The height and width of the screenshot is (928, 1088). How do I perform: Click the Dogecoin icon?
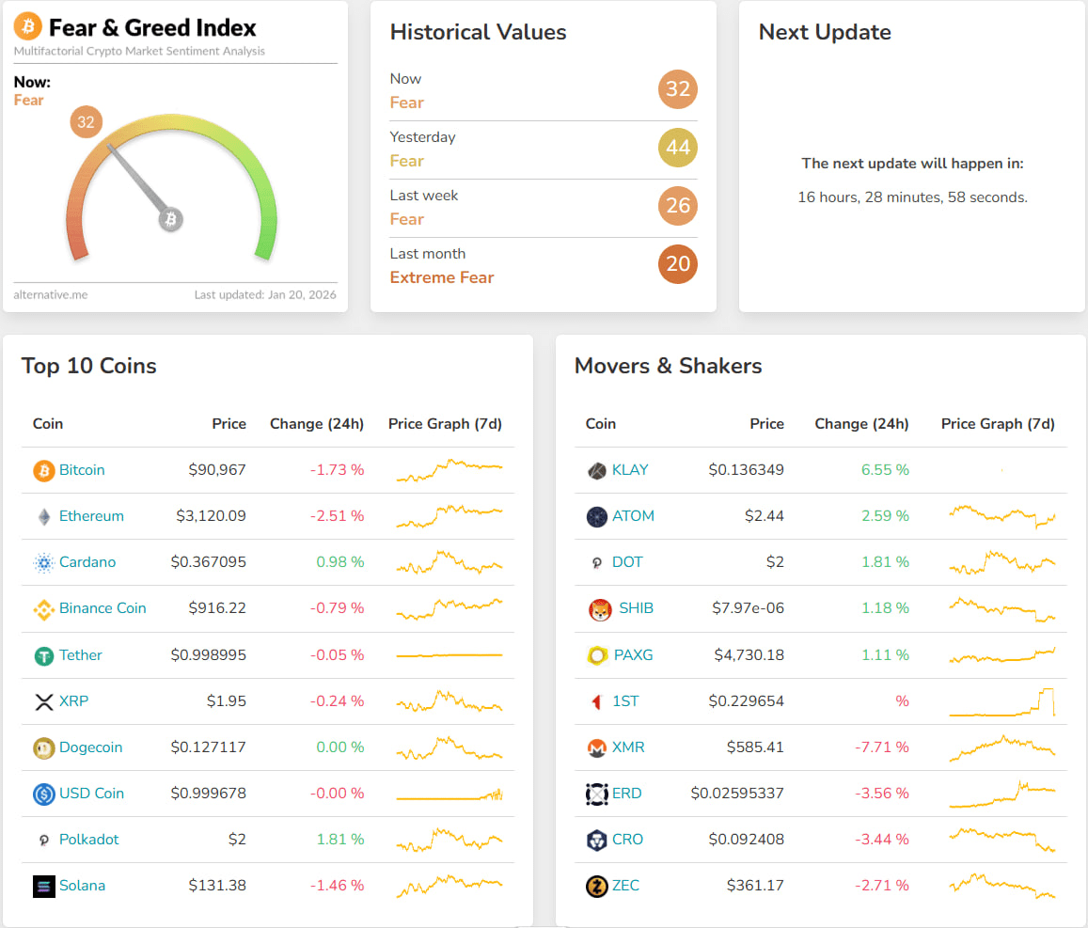coord(43,747)
